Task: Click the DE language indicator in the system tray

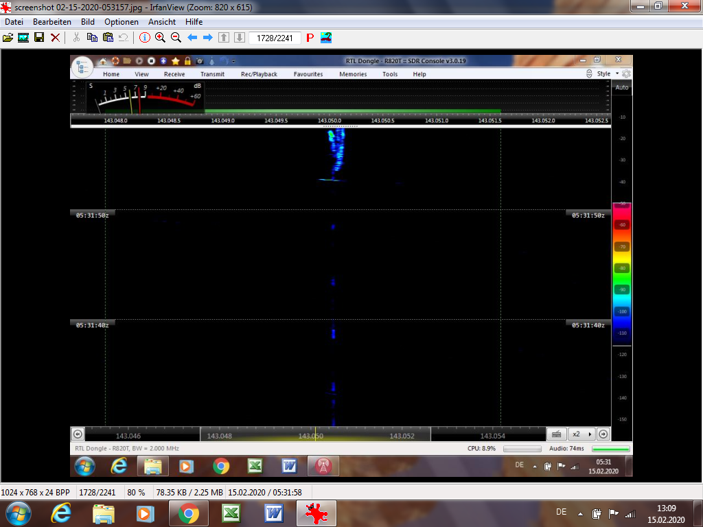Action: point(562,512)
